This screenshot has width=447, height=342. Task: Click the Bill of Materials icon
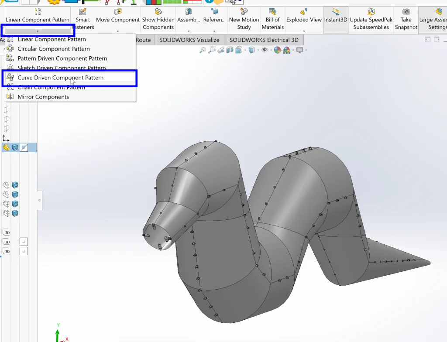coord(272,12)
